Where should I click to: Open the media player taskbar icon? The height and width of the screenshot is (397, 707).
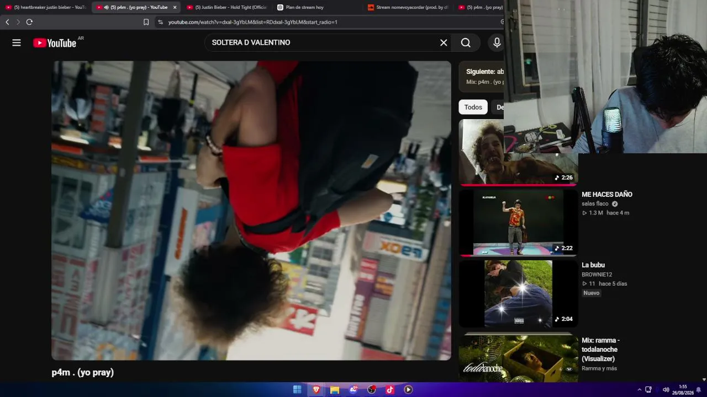click(408, 390)
